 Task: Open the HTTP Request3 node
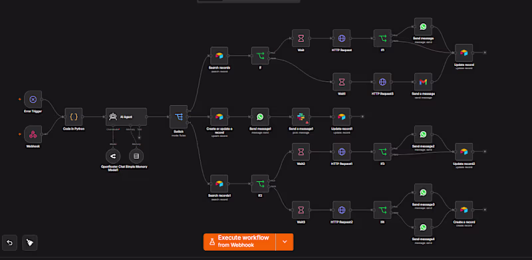click(382, 82)
